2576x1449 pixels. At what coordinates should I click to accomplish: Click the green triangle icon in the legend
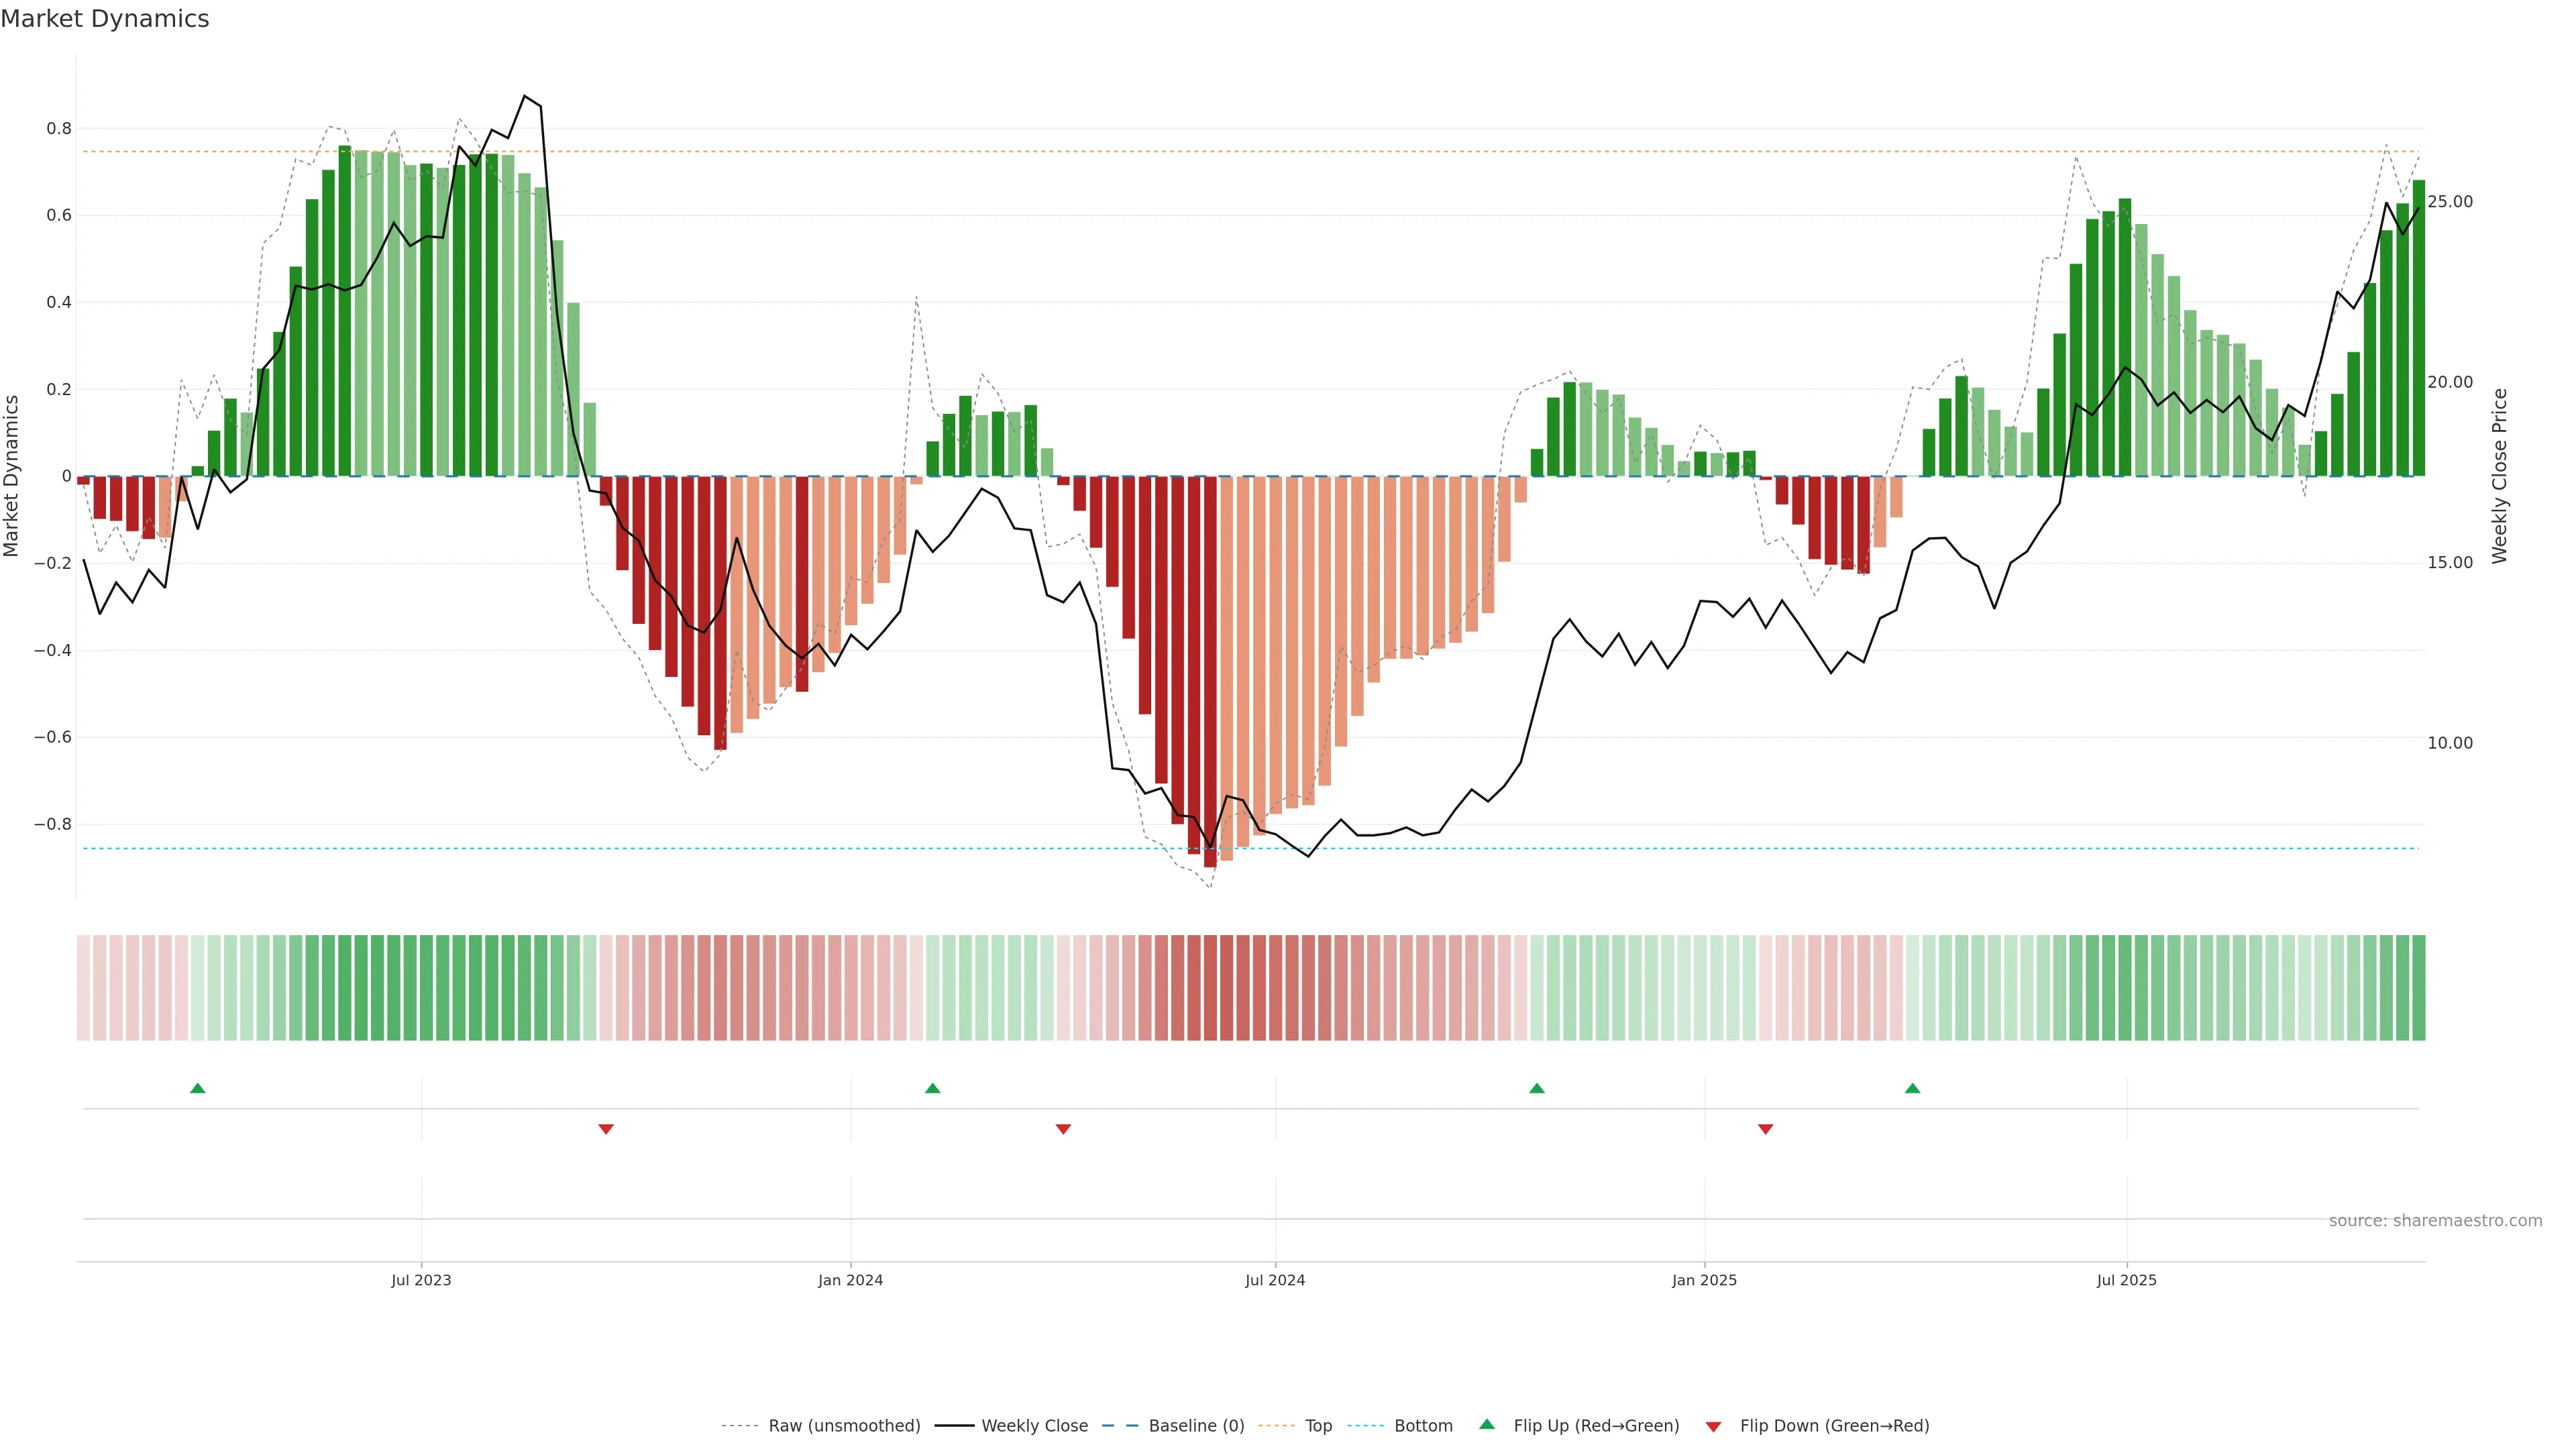click(x=1487, y=1424)
